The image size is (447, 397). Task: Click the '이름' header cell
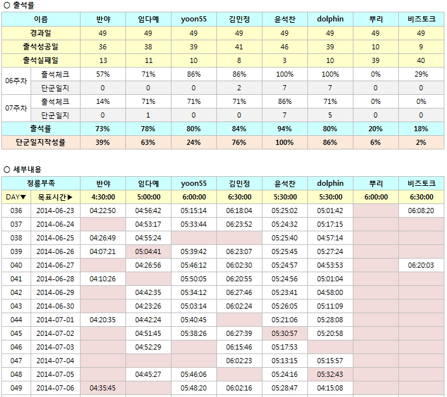pyautogui.click(x=41, y=19)
